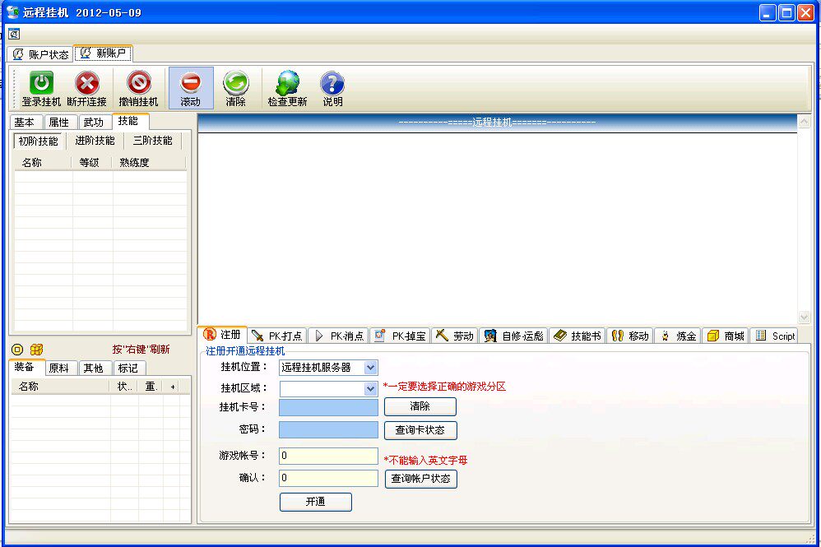Click the log panel scrollbar down arrow
The image size is (821, 547).
coord(804,318)
